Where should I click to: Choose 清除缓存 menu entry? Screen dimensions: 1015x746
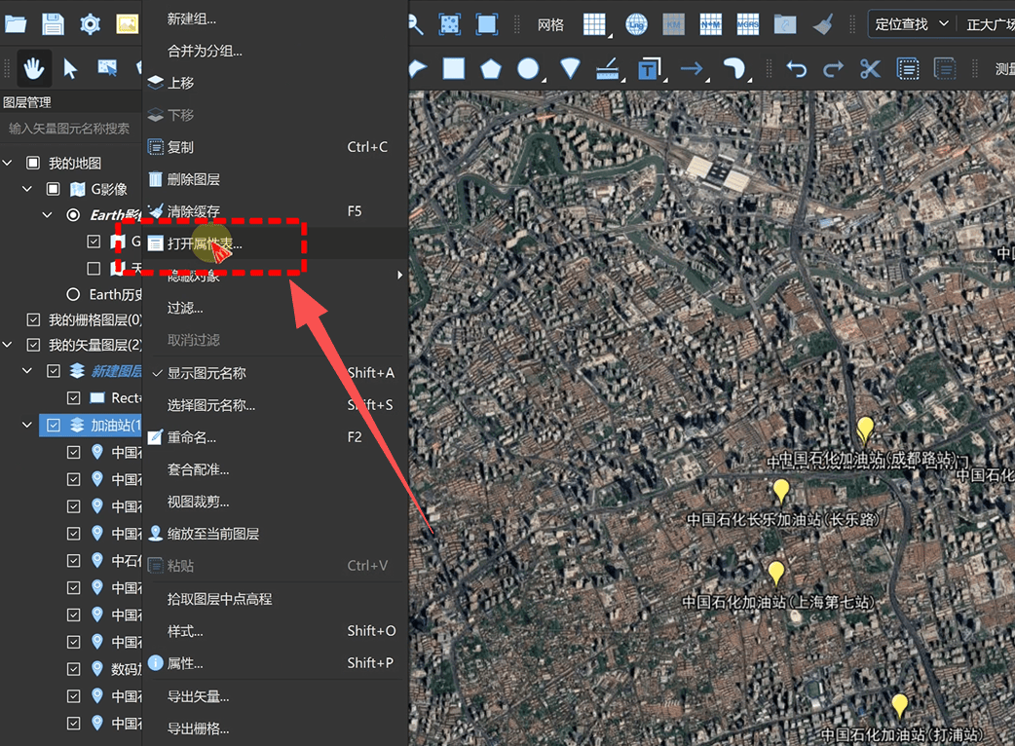tap(275, 211)
